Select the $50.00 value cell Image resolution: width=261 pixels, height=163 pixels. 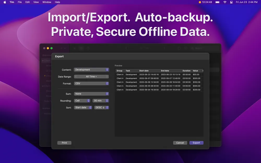pos(196,75)
